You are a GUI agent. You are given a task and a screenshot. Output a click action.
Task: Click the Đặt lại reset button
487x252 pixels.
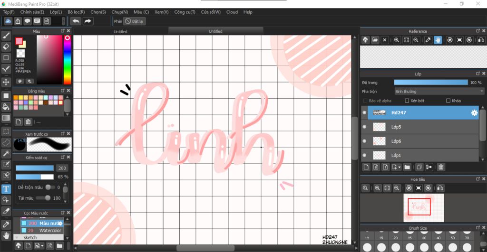coord(135,21)
